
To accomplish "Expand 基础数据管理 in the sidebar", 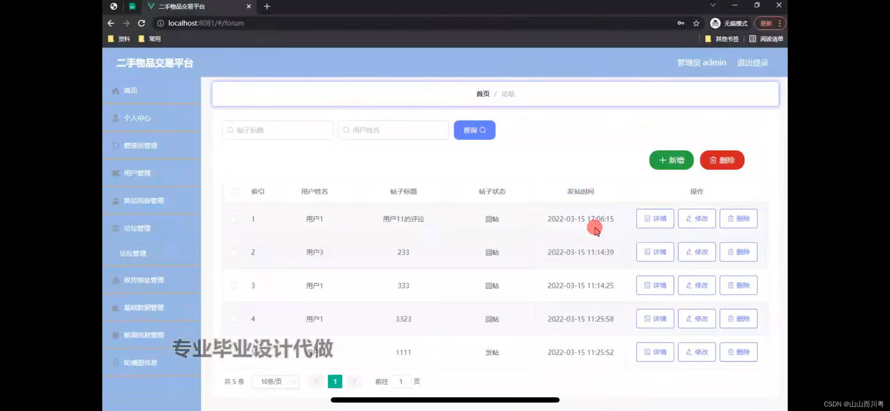I will [x=151, y=308].
